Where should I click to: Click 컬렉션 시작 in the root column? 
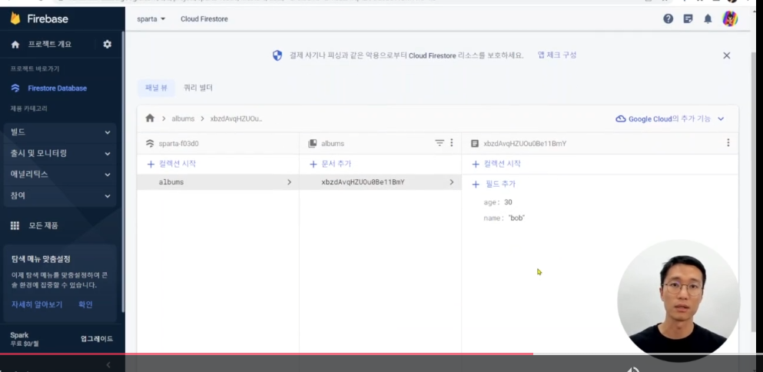click(171, 164)
